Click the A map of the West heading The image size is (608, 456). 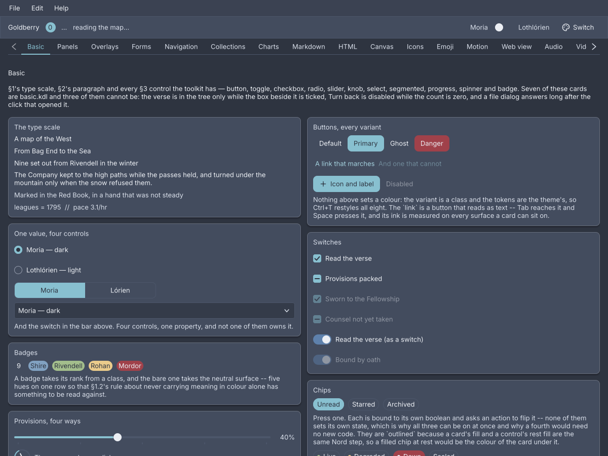coord(43,139)
